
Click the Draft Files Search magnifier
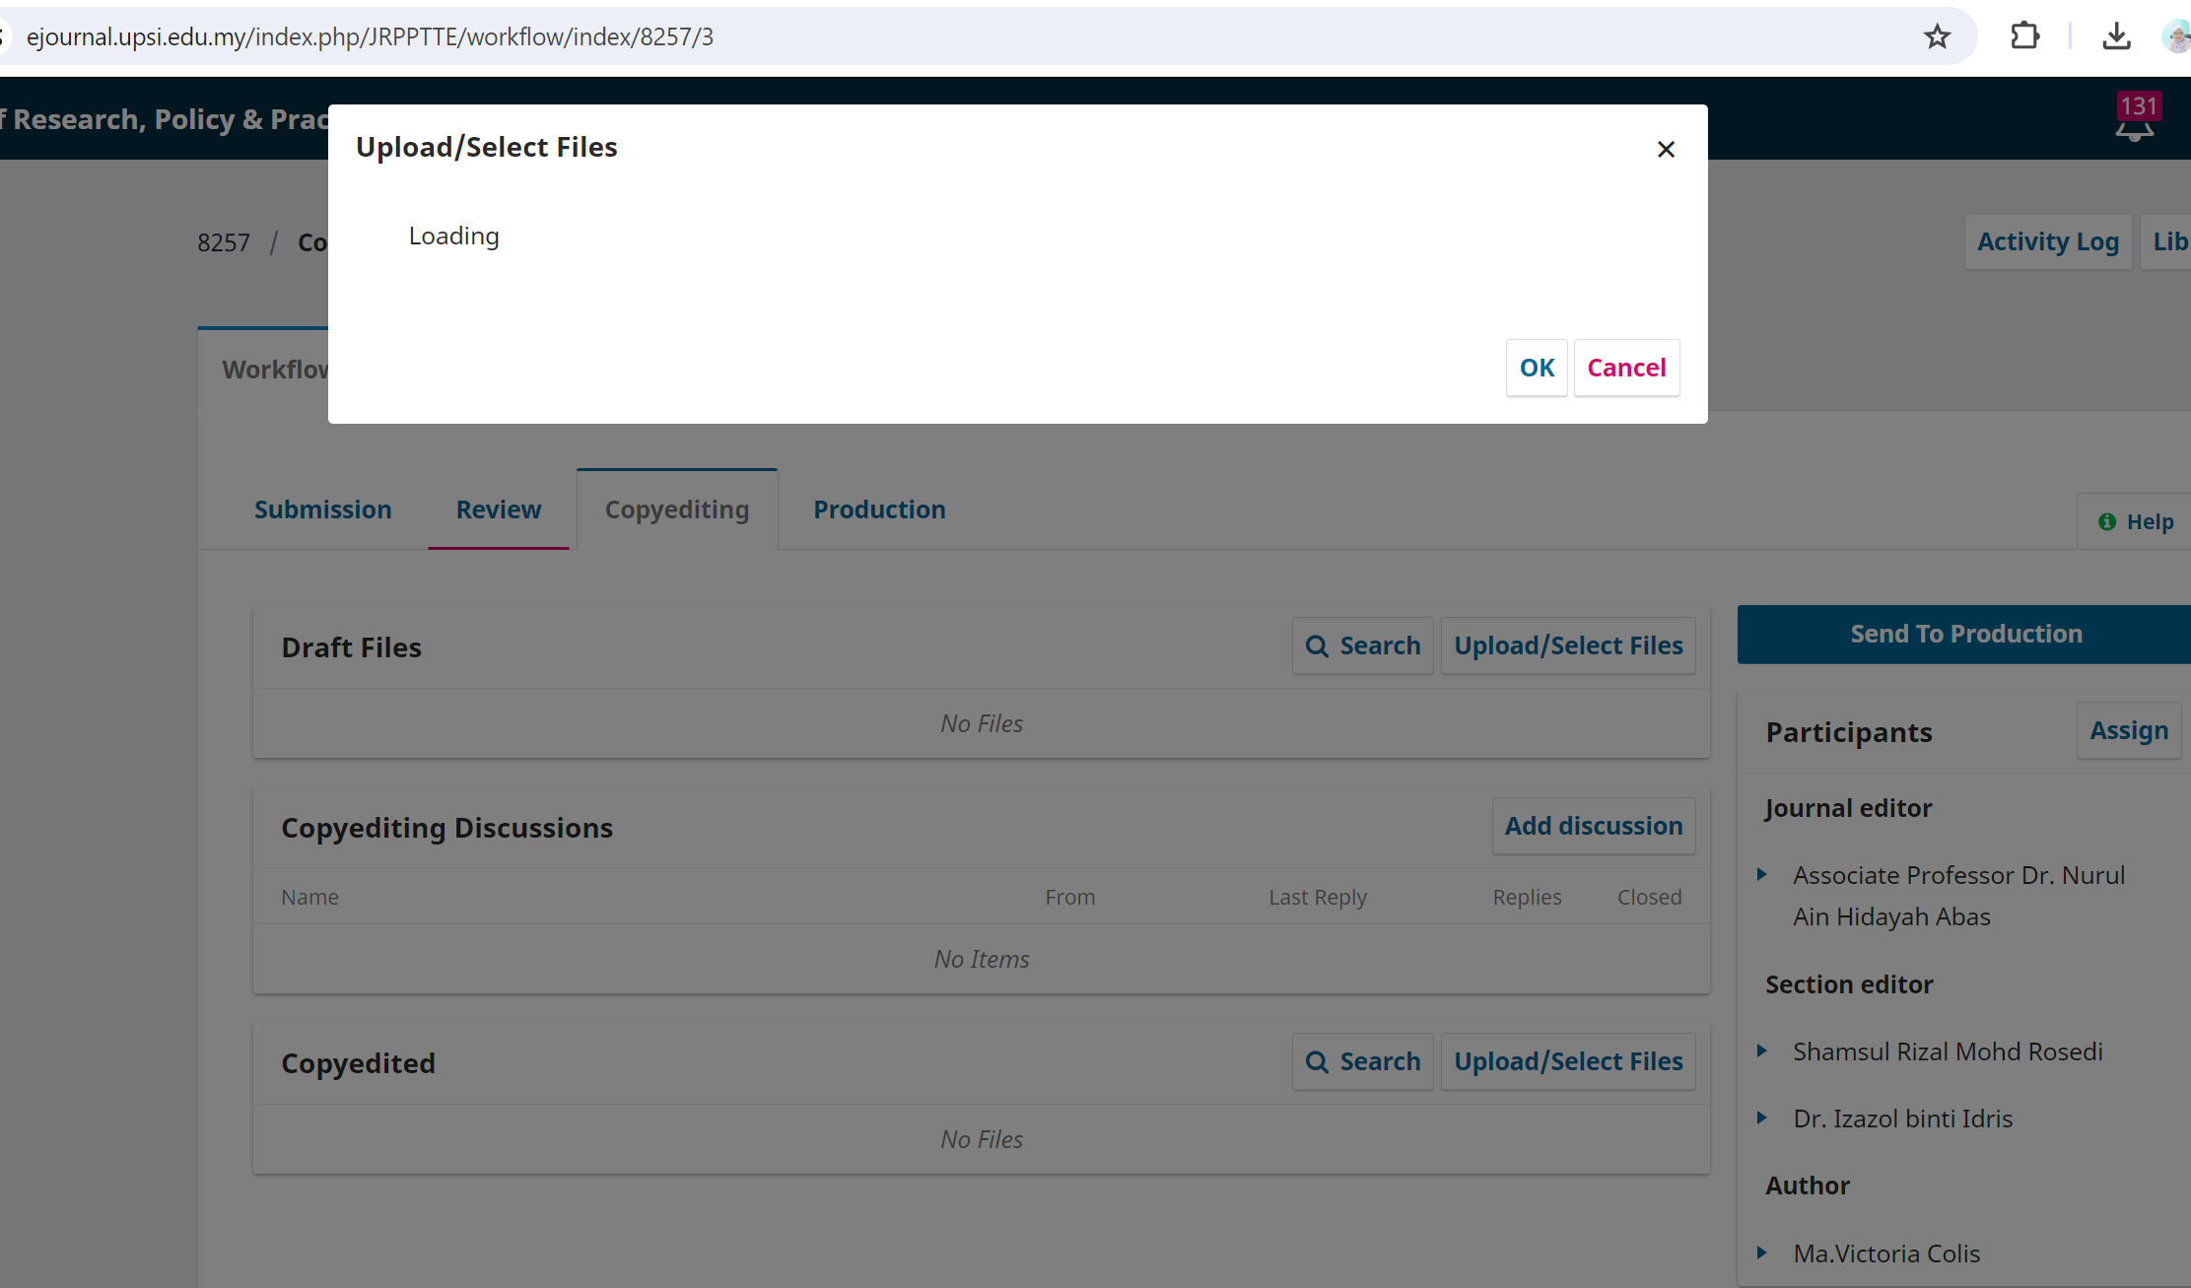pos(1317,646)
